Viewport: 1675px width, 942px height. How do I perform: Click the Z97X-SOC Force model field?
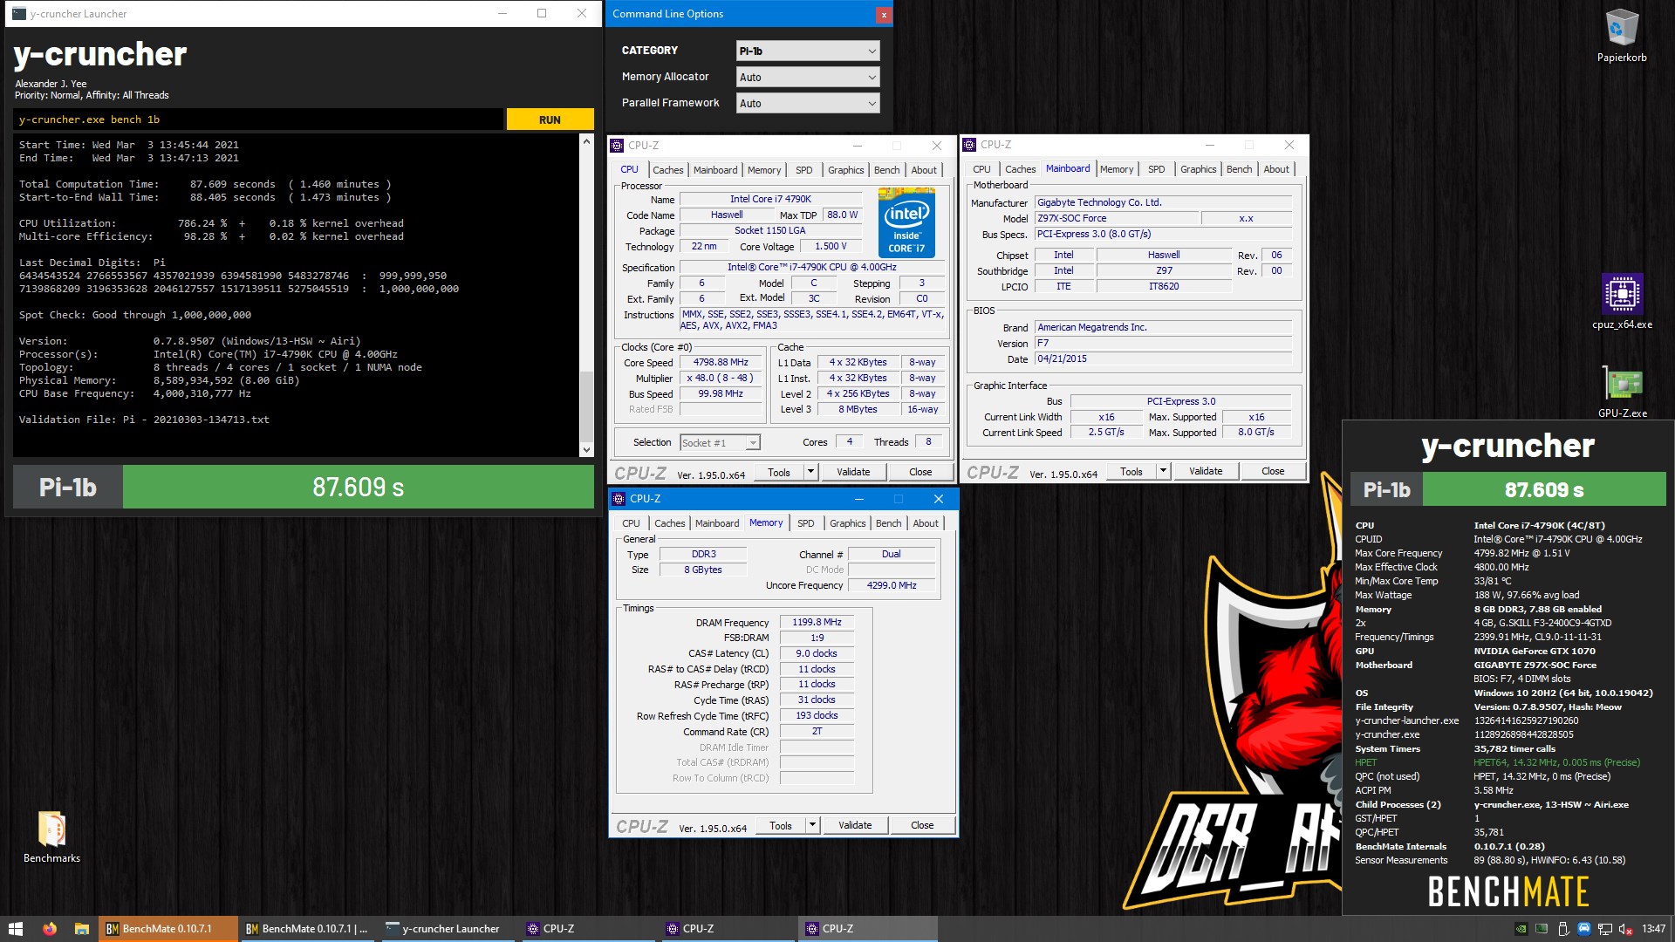(x=1115, y=218)
